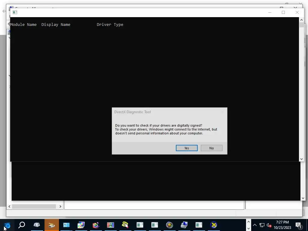Click the lower window's scroll down arrow

click(x=303, y=199)
